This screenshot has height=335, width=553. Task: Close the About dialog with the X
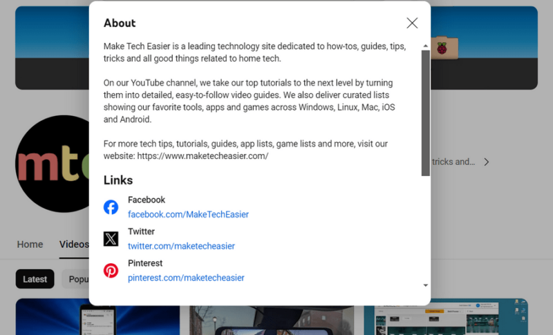pyautogui.click(x=412, y=23)
